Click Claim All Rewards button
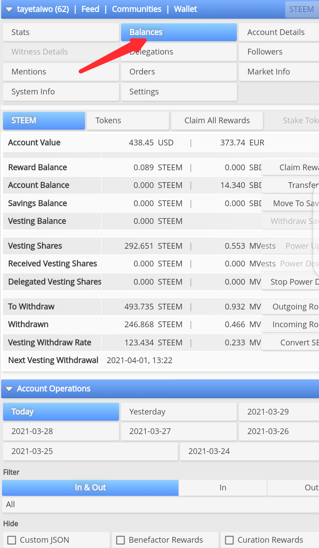 point(217,121)
